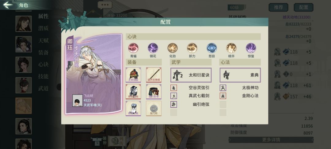Select the 怒目 blue eye icon

(212, 48)
